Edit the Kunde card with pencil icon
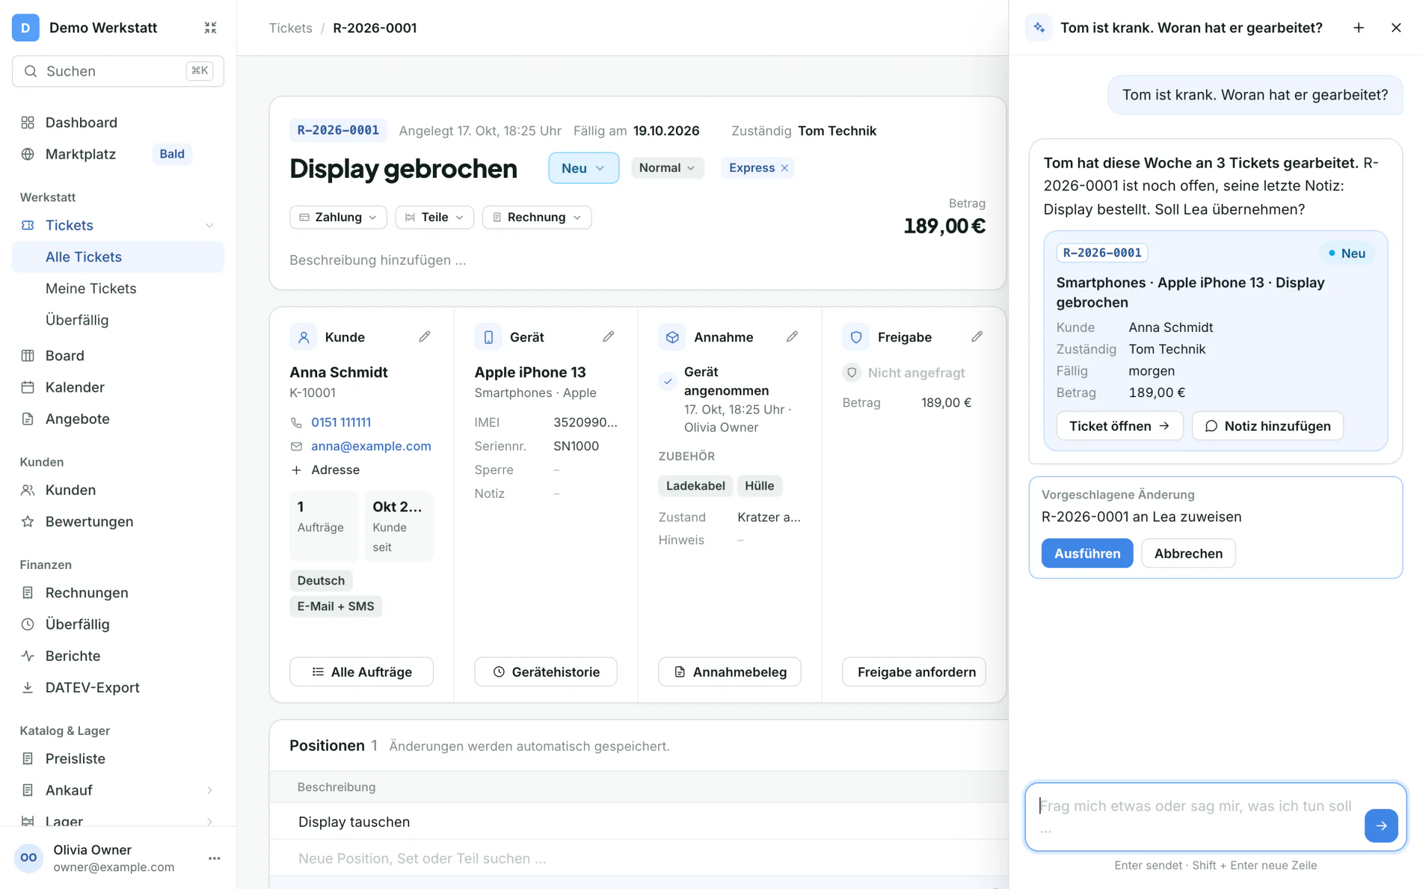The width and height of the screenshot is (1423, 889). 425,337
